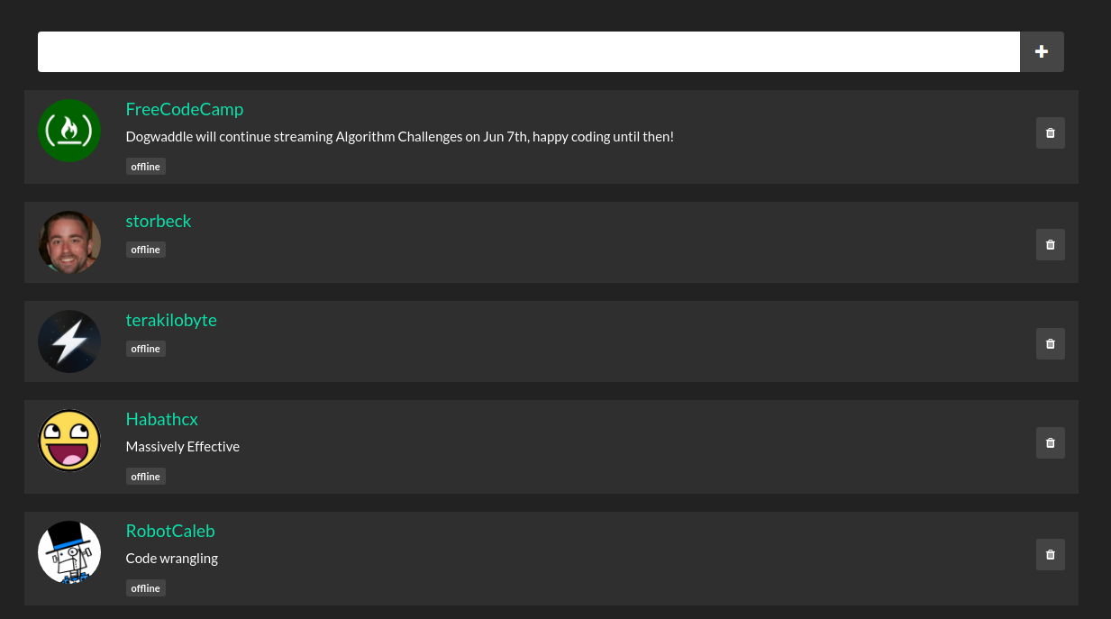Click the offline badge under Habathcx
This screenshot has width=1111, height=619.
pos(146,477)
